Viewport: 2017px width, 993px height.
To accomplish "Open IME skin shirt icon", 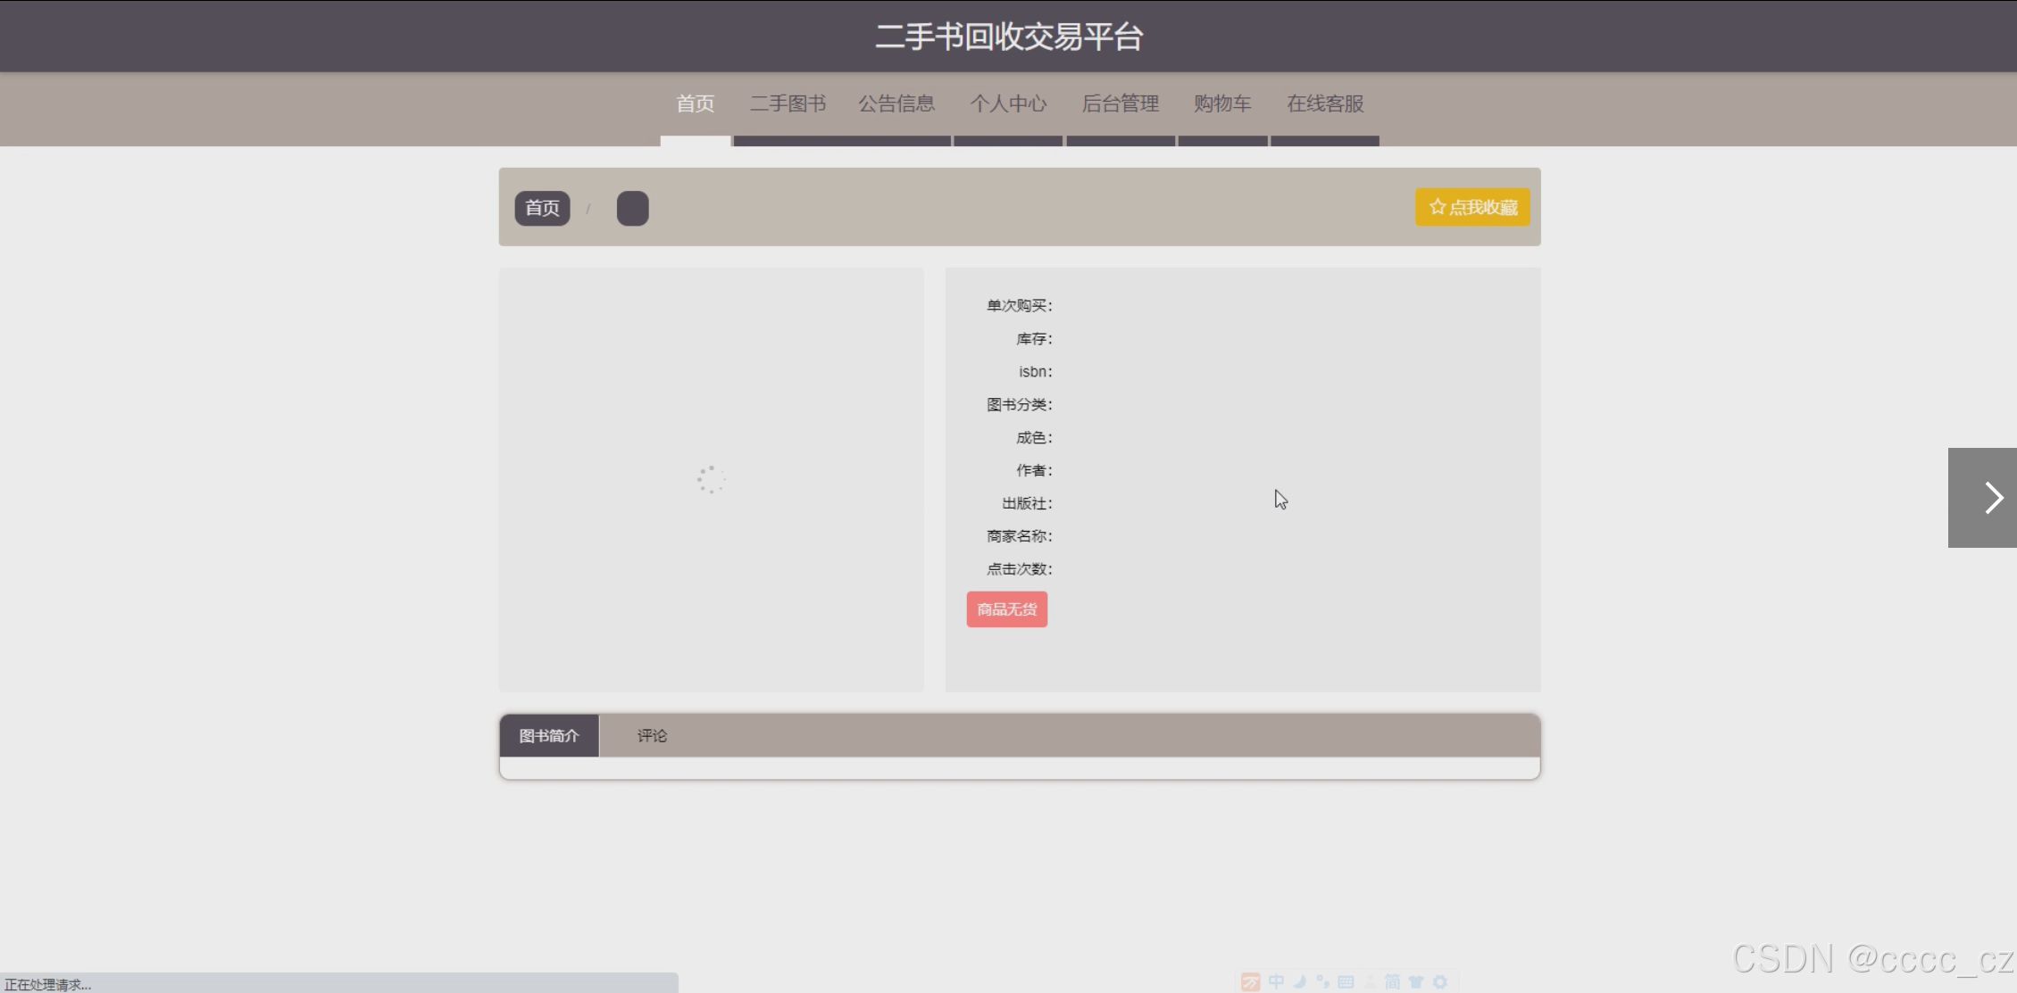I will pos(1416,982).
